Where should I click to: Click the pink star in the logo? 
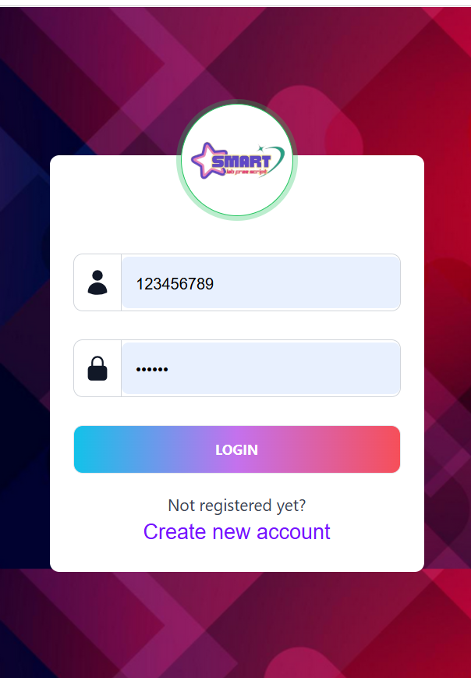click(207, 161)
